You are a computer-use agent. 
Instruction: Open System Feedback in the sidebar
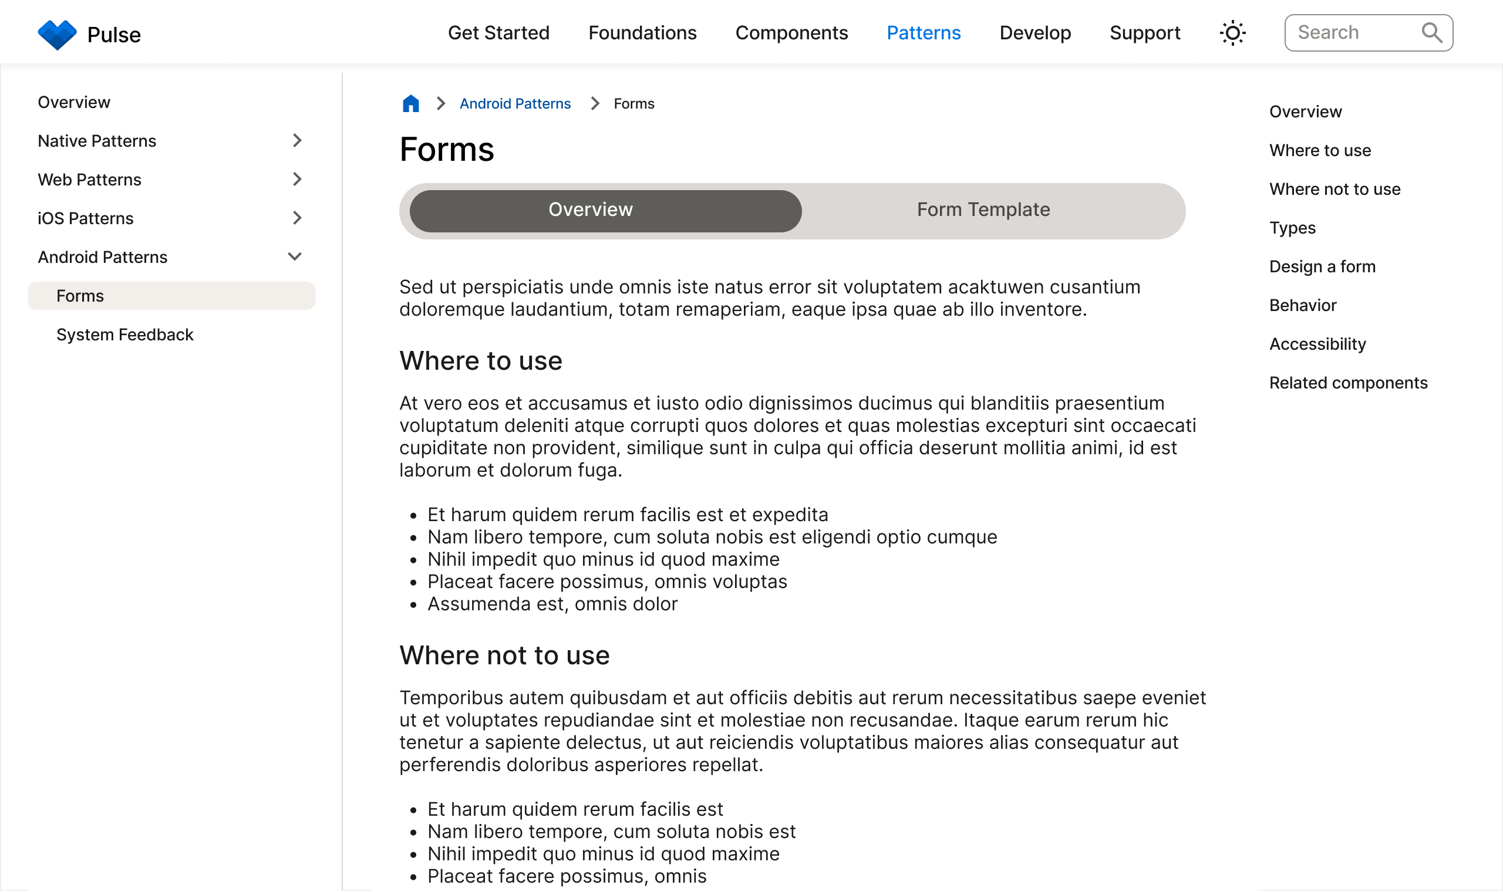point(124,335)
